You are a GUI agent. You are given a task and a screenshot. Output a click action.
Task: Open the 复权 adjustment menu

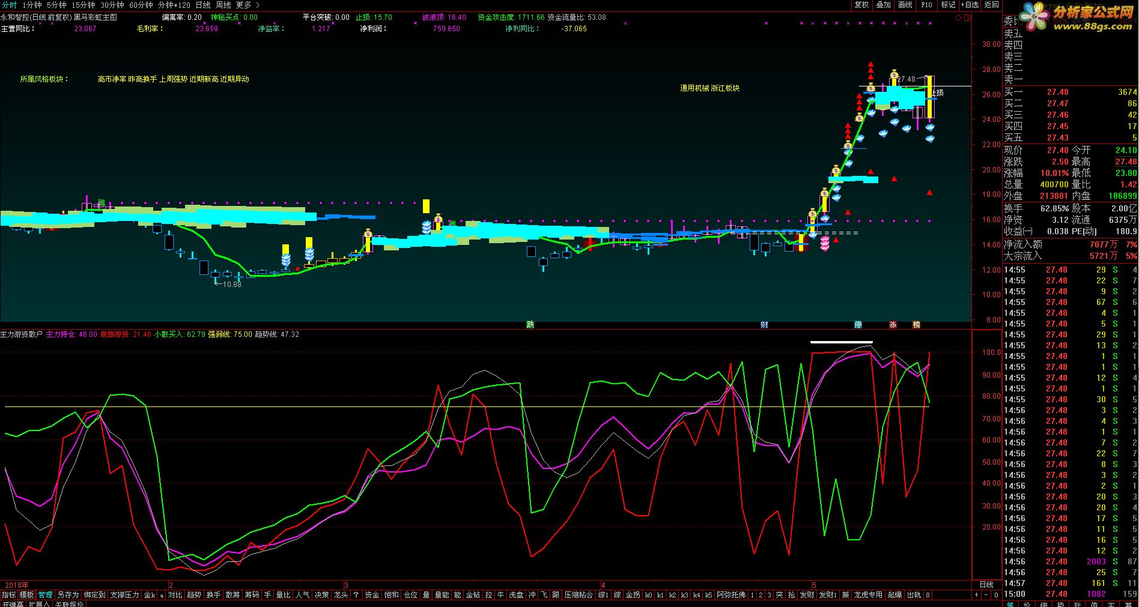coord(861,5)
